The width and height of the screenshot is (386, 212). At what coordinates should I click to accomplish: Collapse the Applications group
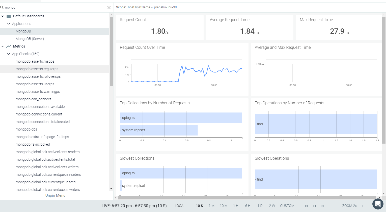[x=9, y=24]
